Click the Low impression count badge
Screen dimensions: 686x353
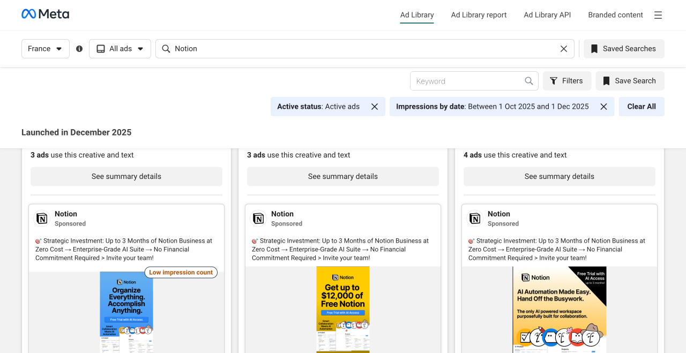181,273
